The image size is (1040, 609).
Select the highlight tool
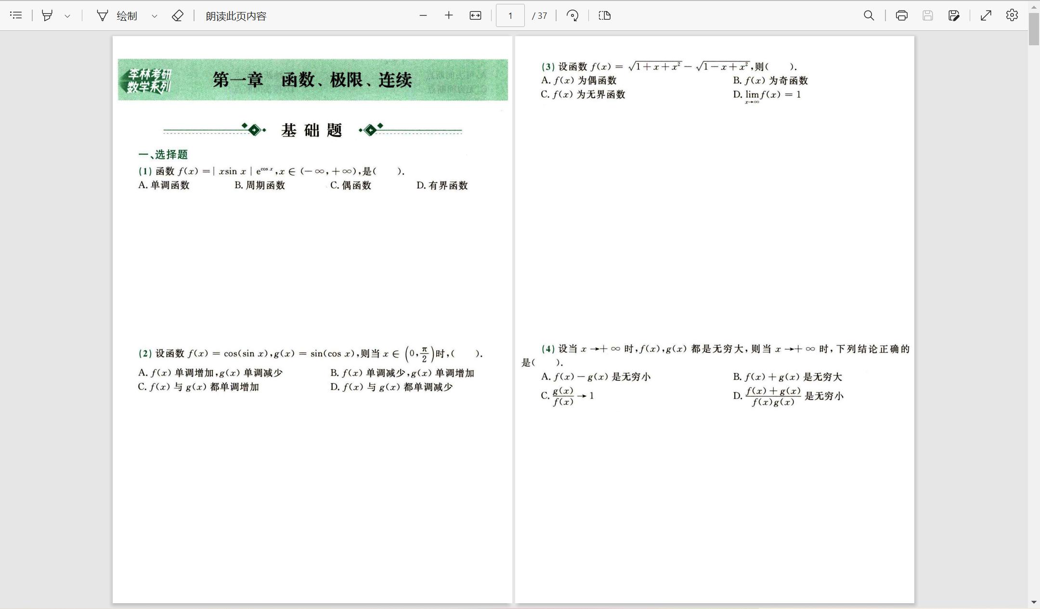(47, 15)
